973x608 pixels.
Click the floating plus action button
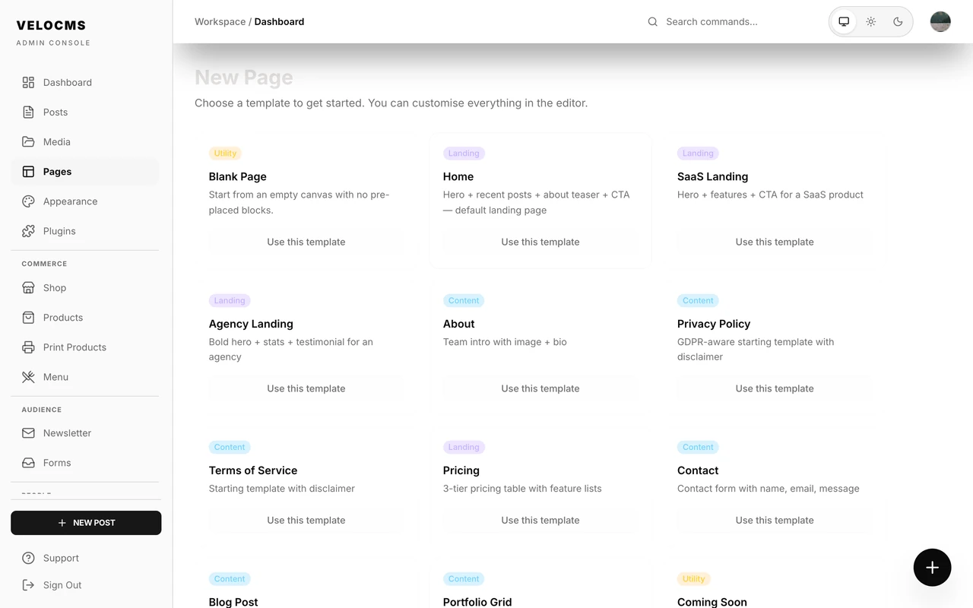(933, 567)
